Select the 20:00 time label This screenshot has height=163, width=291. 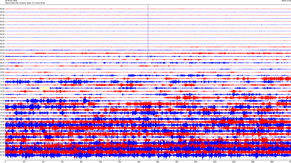click(x=2, y=134)
